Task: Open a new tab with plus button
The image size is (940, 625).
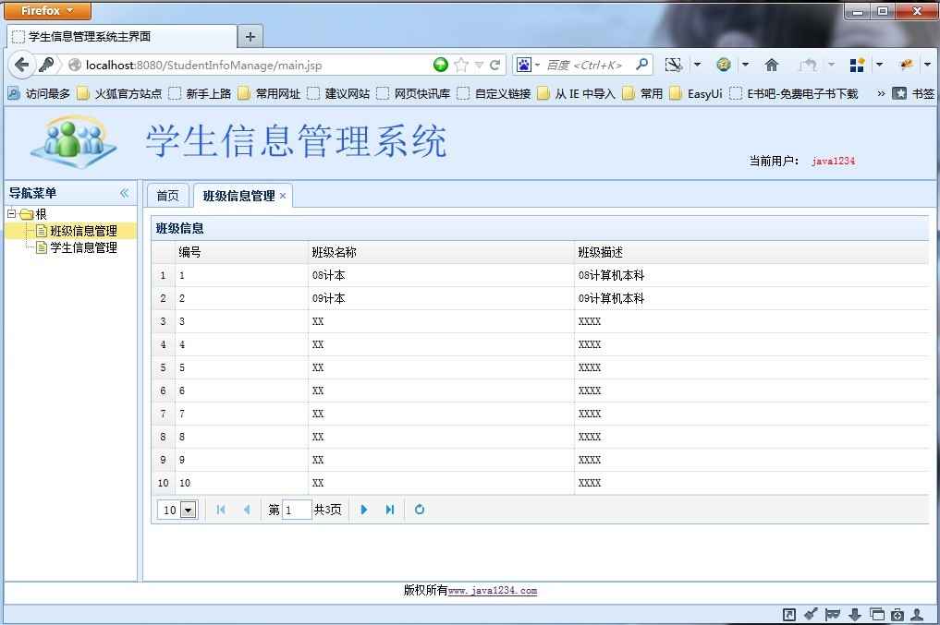Action: tap(250, 37)
